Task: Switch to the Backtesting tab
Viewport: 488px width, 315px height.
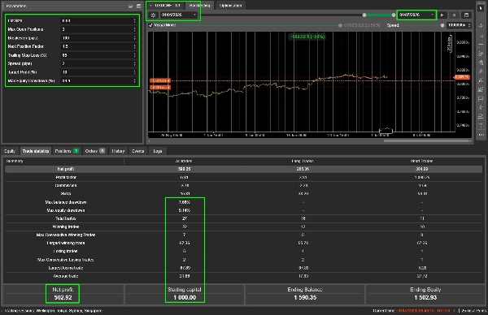Action: coord(199,6)
